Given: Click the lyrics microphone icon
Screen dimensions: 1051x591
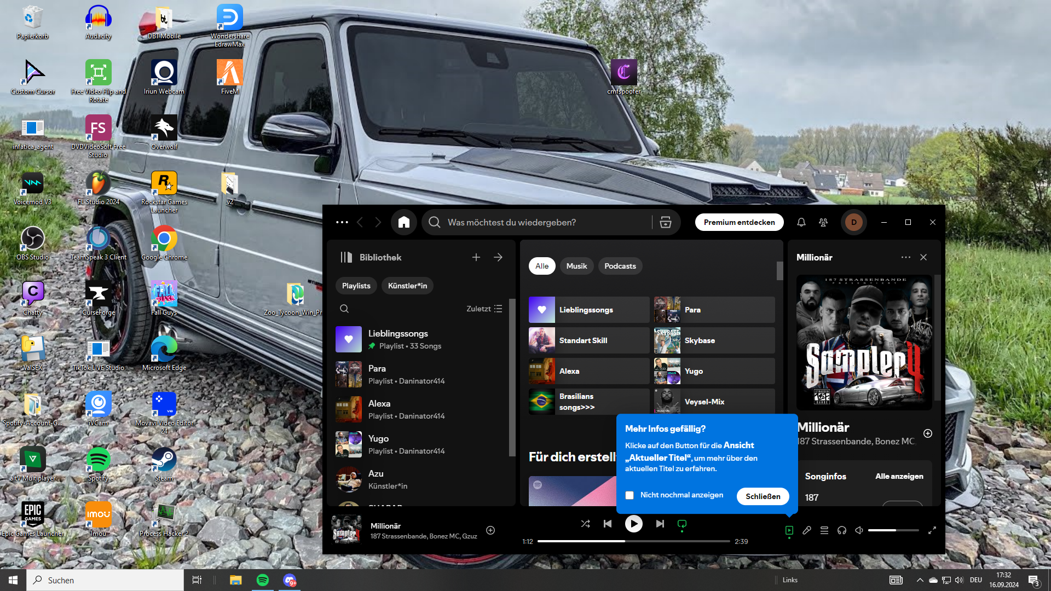Looking at the screenshot, I should [x=807, y=530].
